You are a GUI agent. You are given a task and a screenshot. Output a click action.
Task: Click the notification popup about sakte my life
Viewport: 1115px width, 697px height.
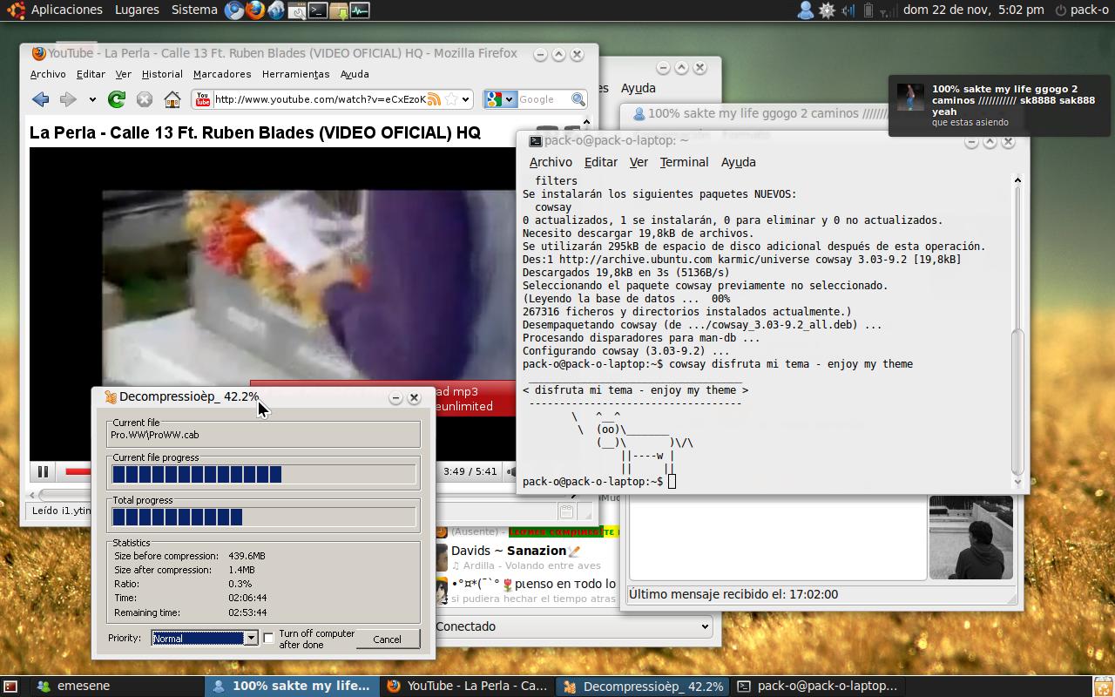click(x=999, y=105)
